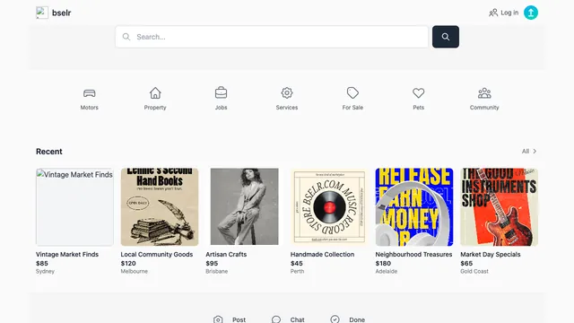Click the Gold Coast location text
The image size is (574, 323).
[x=474, y=271]
